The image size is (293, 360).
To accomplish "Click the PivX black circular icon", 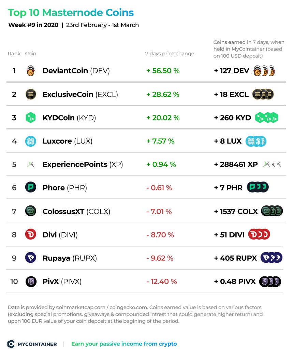I will (31, 282).
